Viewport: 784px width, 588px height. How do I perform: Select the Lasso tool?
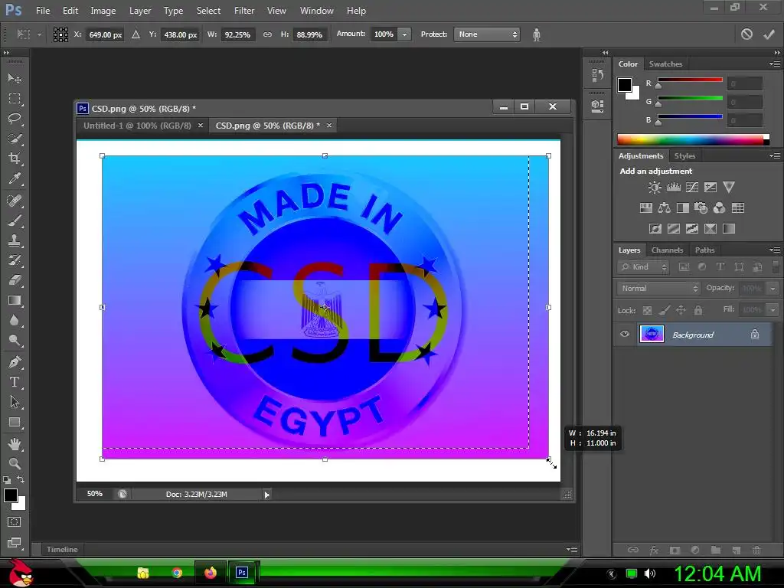pos(15,119)
